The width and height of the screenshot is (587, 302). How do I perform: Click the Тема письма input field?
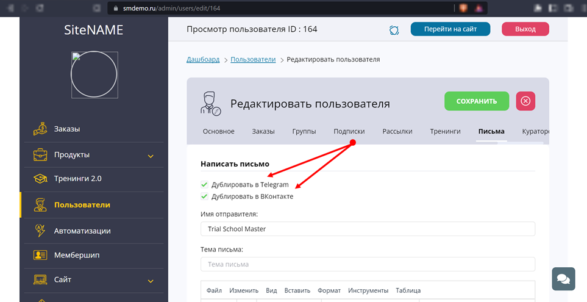click(x=368, y=264)
